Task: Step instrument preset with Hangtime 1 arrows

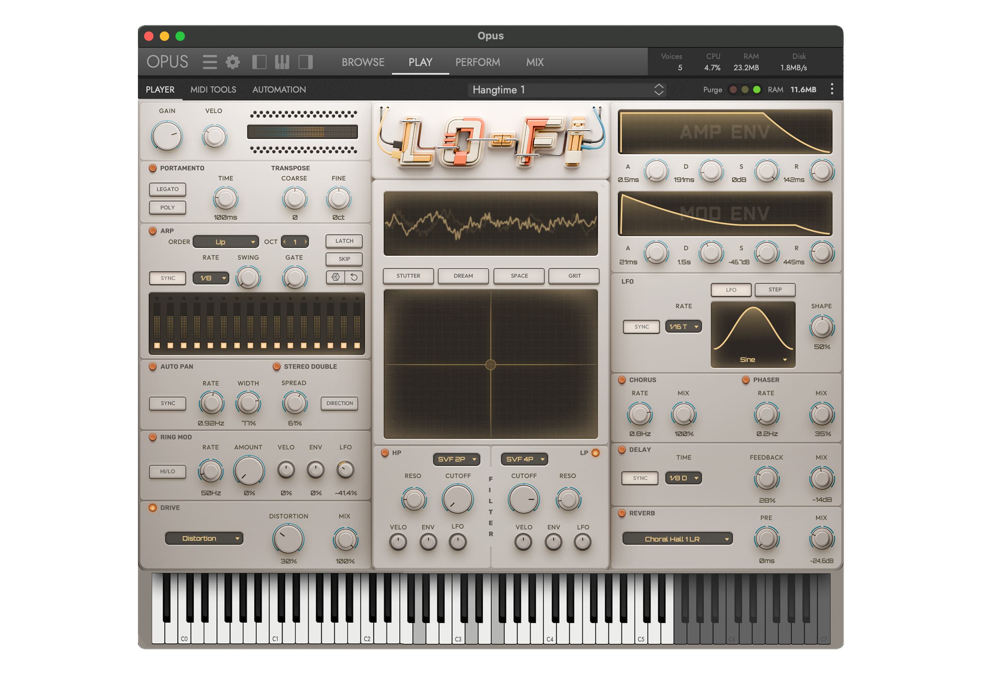Action: pos(659,89)
